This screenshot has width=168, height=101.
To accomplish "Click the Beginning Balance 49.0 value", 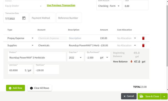I will tap(137, 53).
